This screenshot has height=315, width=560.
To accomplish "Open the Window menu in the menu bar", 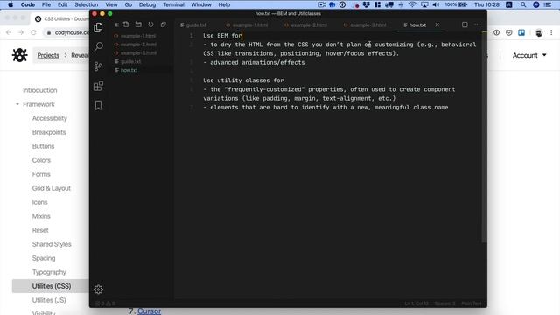I will tap(201, 4).
